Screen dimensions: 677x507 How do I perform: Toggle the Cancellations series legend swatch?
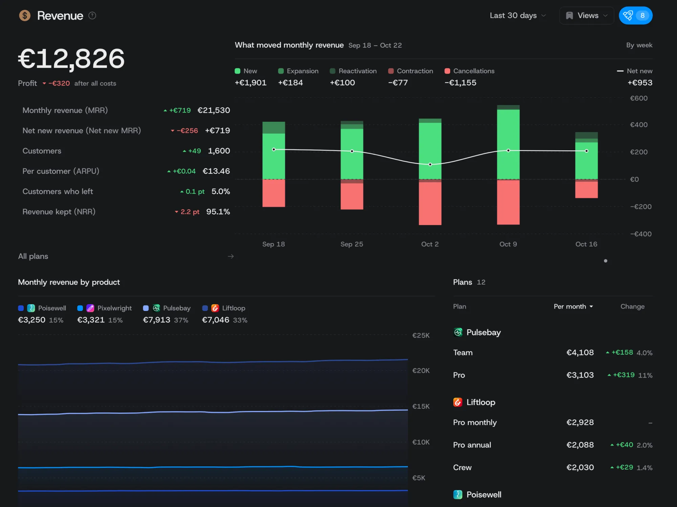(x=447, y=71)
